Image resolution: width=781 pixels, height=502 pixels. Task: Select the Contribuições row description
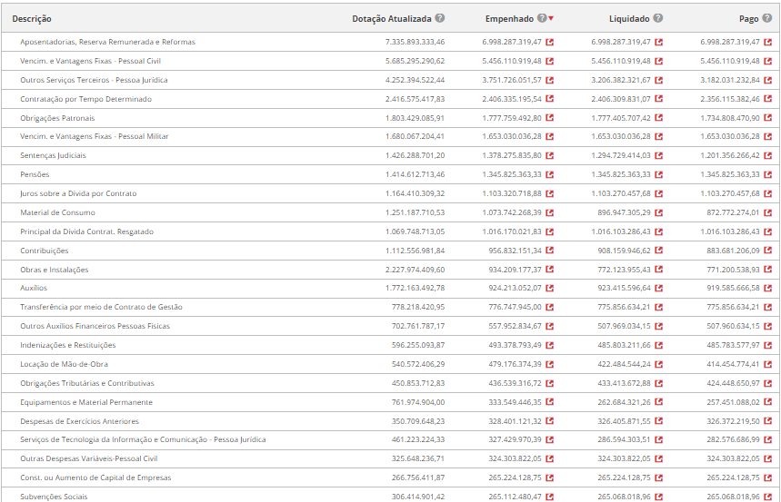click(45, 251)
